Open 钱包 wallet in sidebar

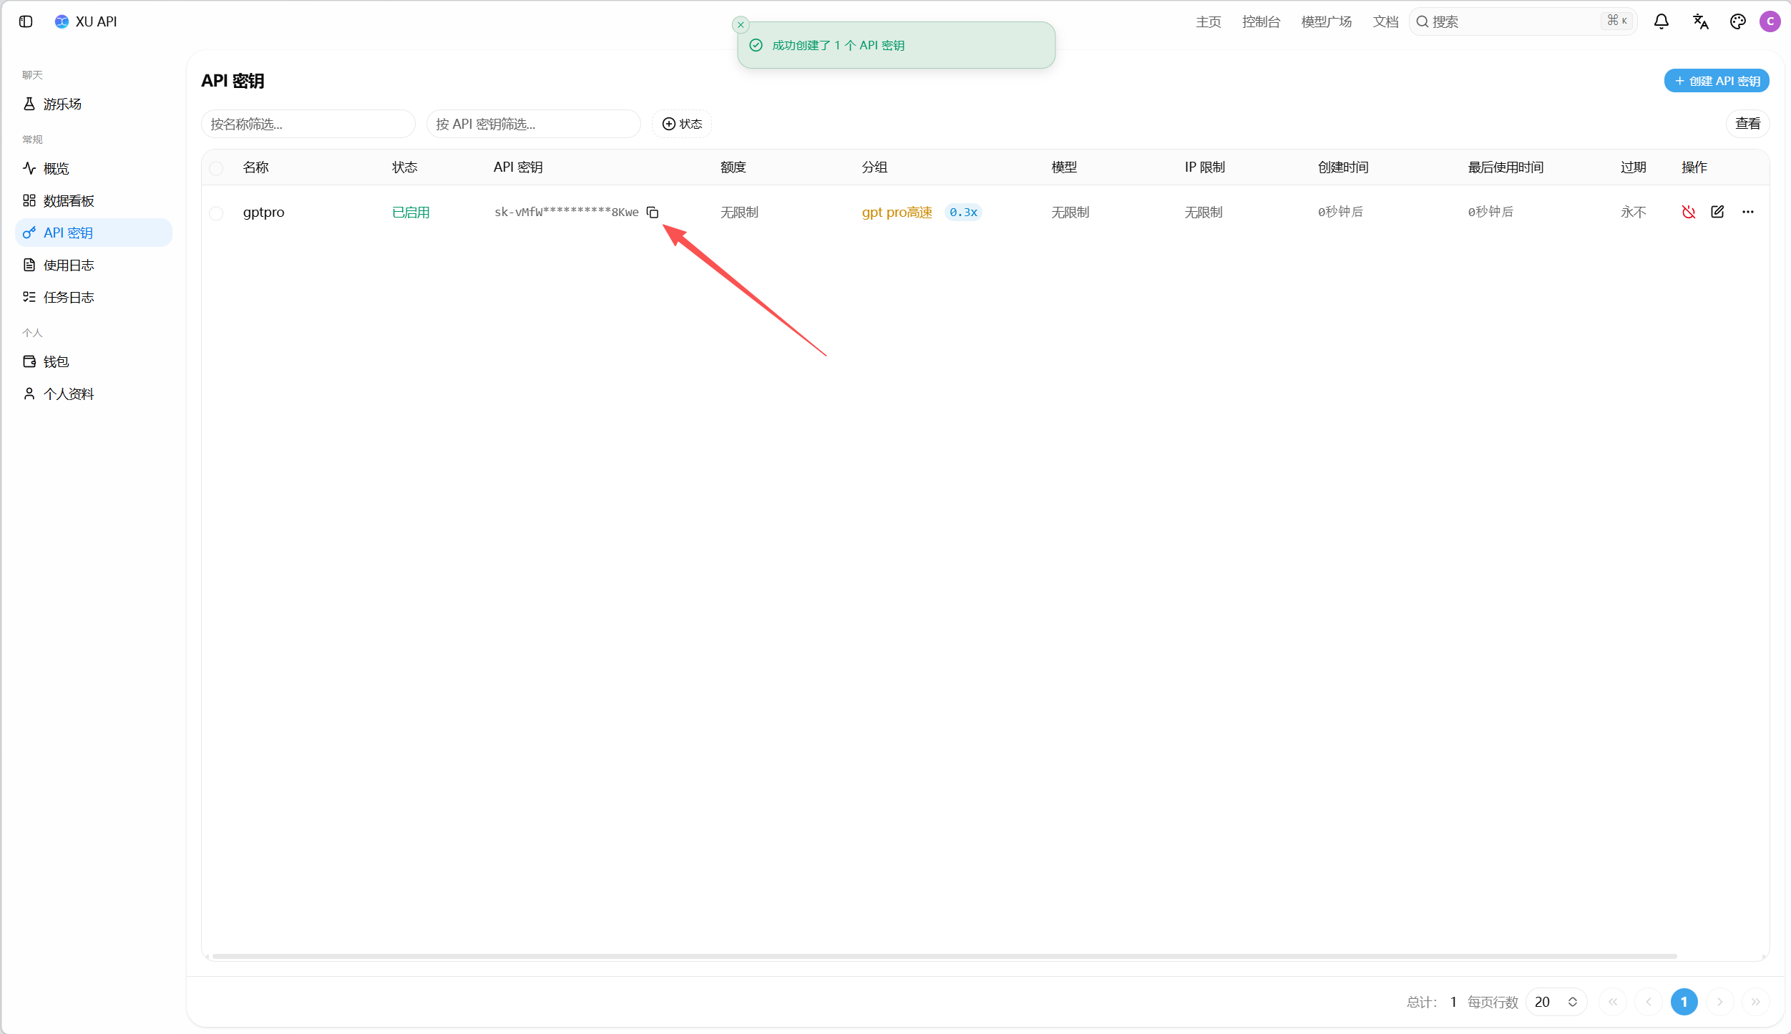pos(94,361)
